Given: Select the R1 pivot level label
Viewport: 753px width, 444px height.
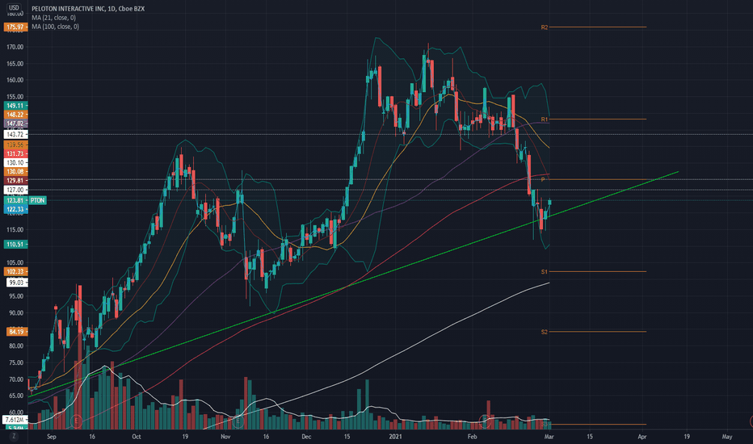Looking at the screenshot, I should click(x=544, y=119).
